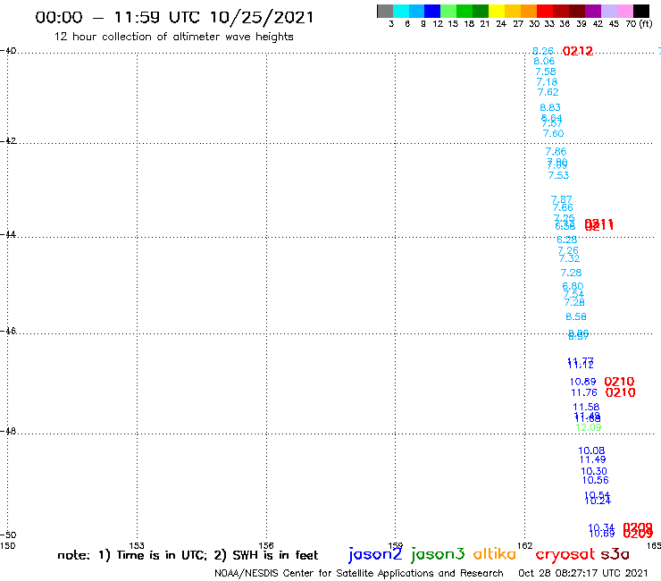The image size is (661, 581).
Task: Click the longitude axis label 162
Action: point(524,545)
